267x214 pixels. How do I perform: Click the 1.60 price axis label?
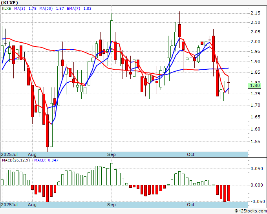point(256,129)
